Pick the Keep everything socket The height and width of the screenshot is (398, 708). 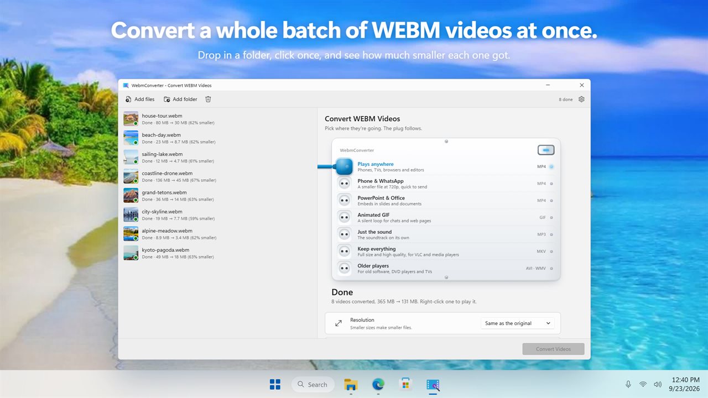(344, 252)
